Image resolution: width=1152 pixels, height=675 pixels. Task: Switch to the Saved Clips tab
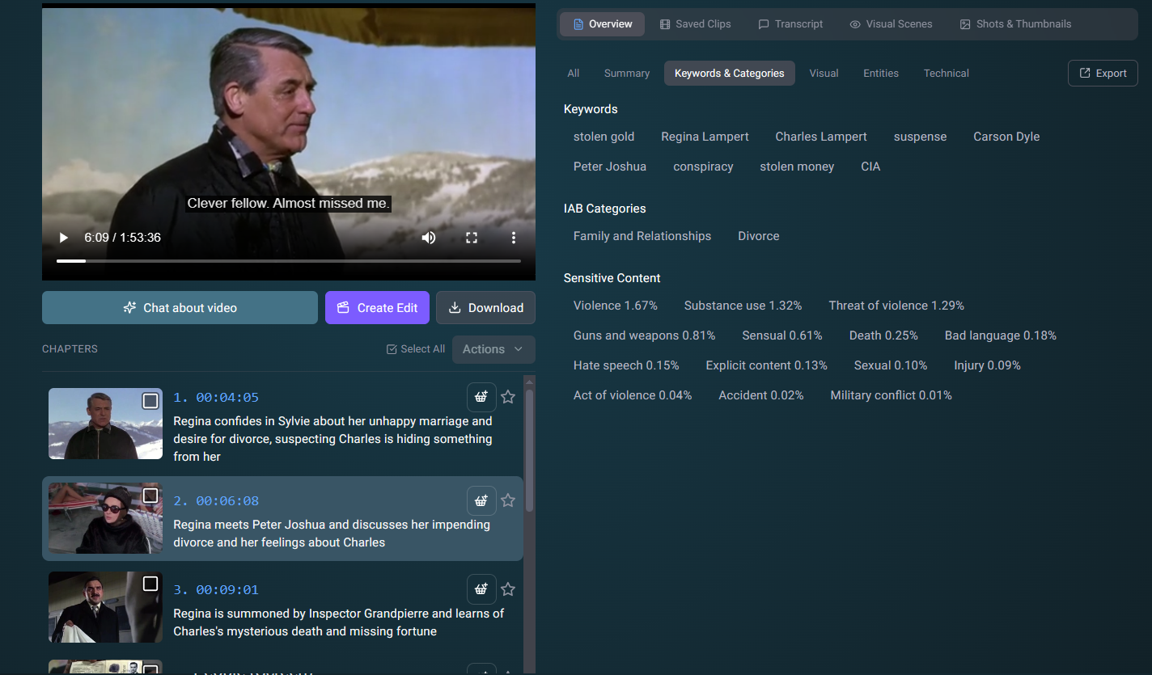click(x=696, y=24)
